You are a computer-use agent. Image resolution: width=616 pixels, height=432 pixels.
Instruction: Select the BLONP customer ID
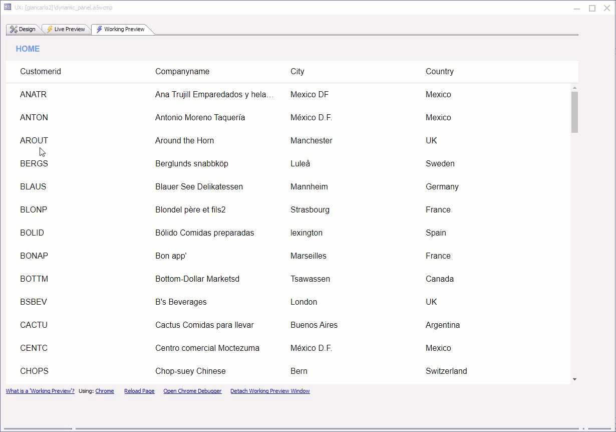(34, 209)
